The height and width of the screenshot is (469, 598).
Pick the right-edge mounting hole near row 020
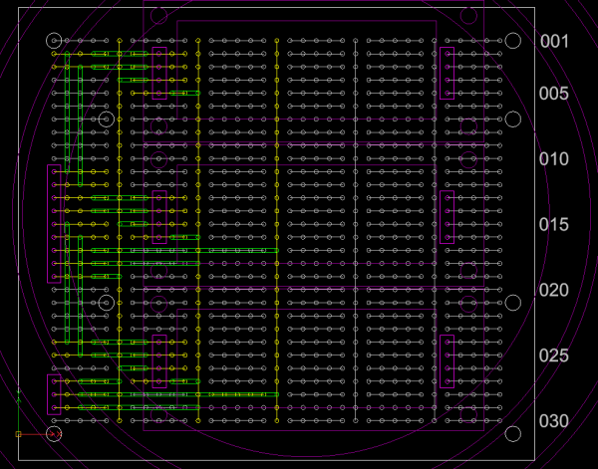coord(513,303)
